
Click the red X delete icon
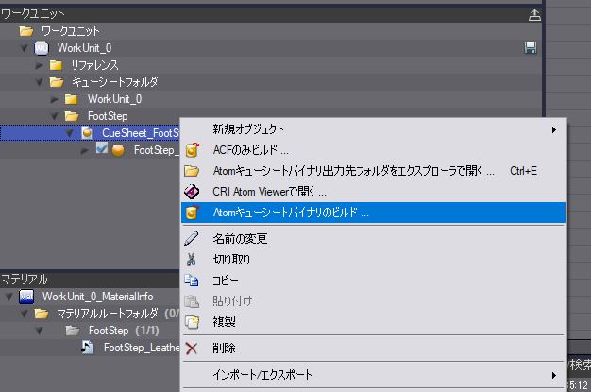pos(192,349)
